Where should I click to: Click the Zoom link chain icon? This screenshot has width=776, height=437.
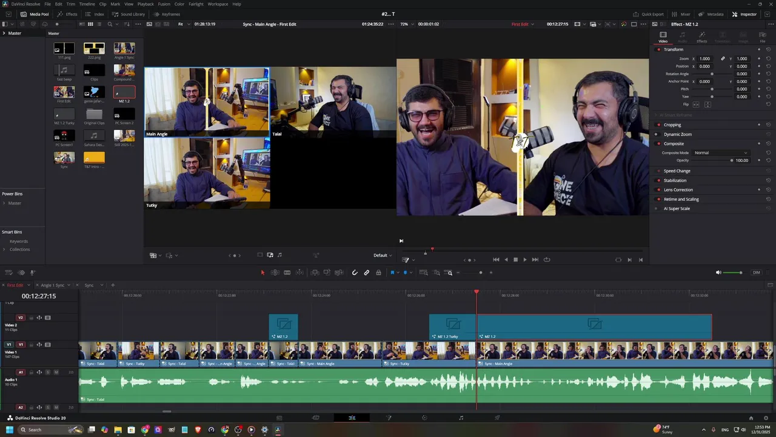tap(723, 59)
